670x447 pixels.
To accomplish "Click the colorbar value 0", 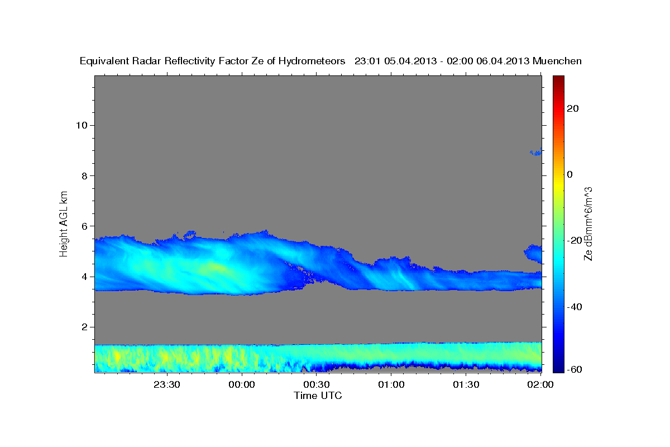I will point(569,174).
